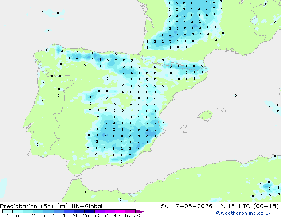Screen dimensions: 281x217
Task: Click legend value label '0.5'
Action: coord(16,215)
